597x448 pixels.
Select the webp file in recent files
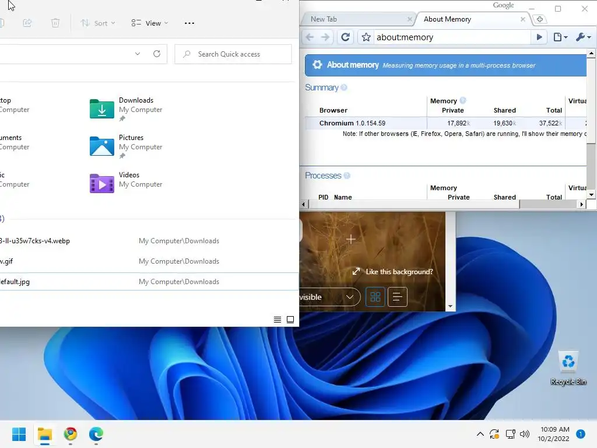tap(149, 241)
